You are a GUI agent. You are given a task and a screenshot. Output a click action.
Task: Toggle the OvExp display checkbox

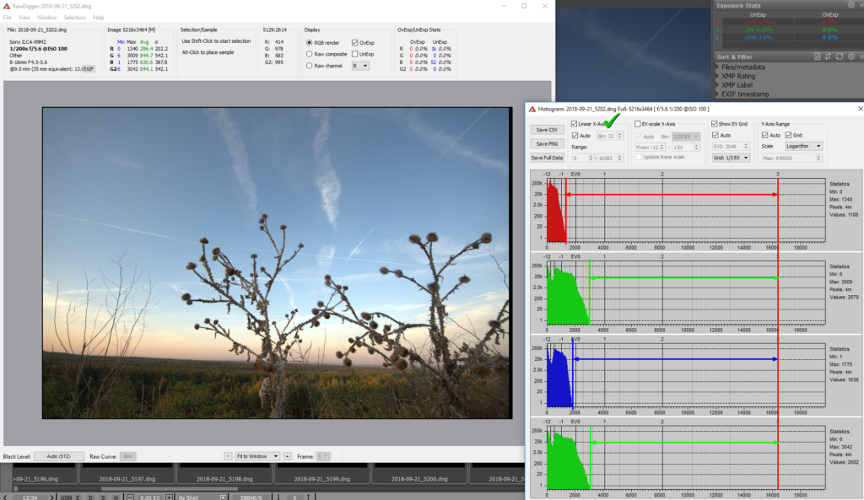coord(355,42)
